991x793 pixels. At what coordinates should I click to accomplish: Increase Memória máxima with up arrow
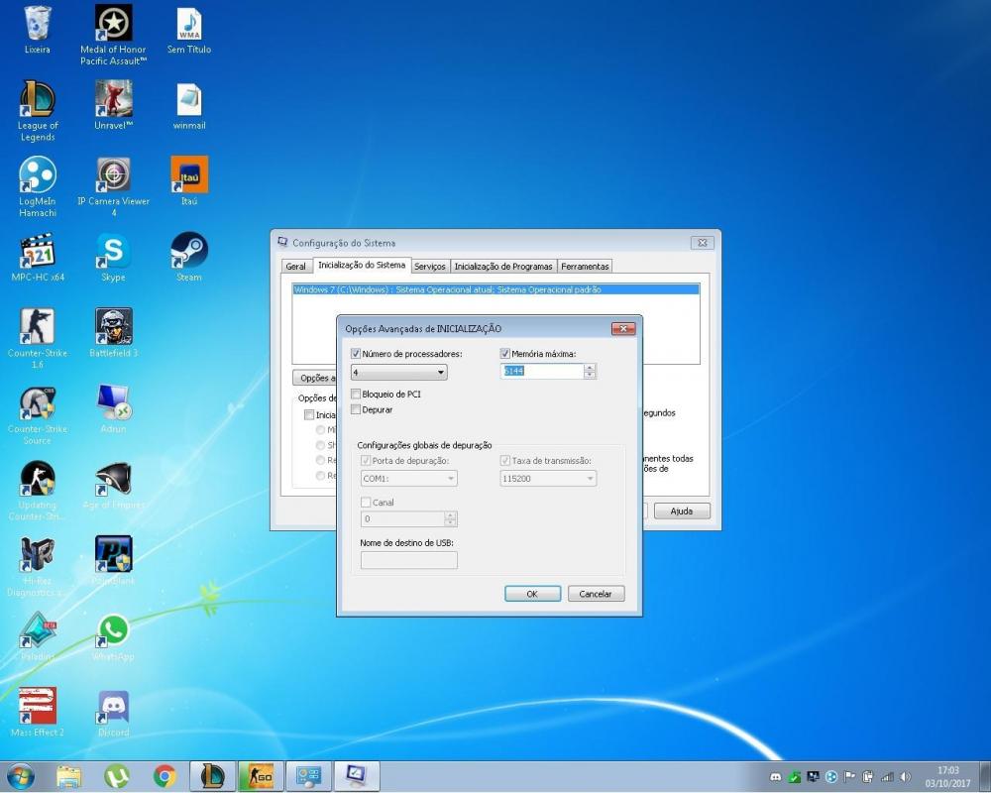coord(590,368)
